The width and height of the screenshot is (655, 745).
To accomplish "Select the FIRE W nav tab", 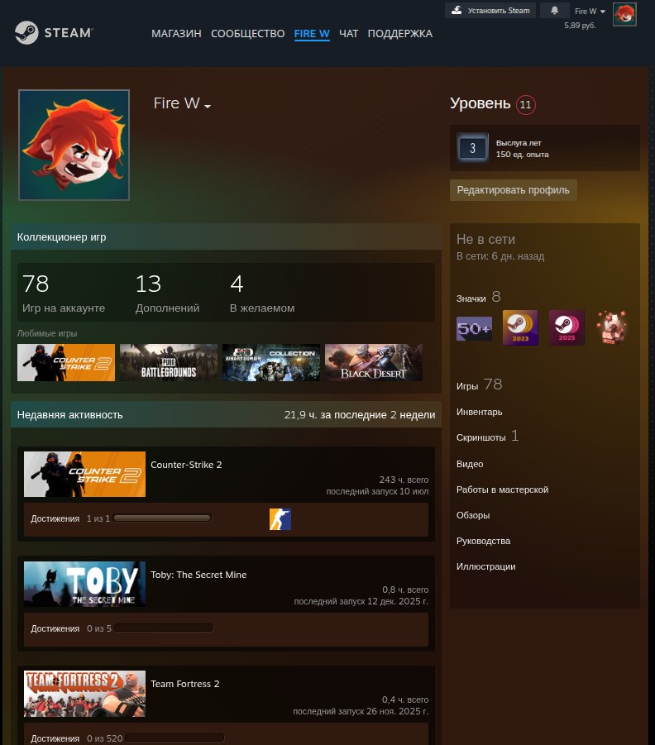I will [x=312, y=34].
